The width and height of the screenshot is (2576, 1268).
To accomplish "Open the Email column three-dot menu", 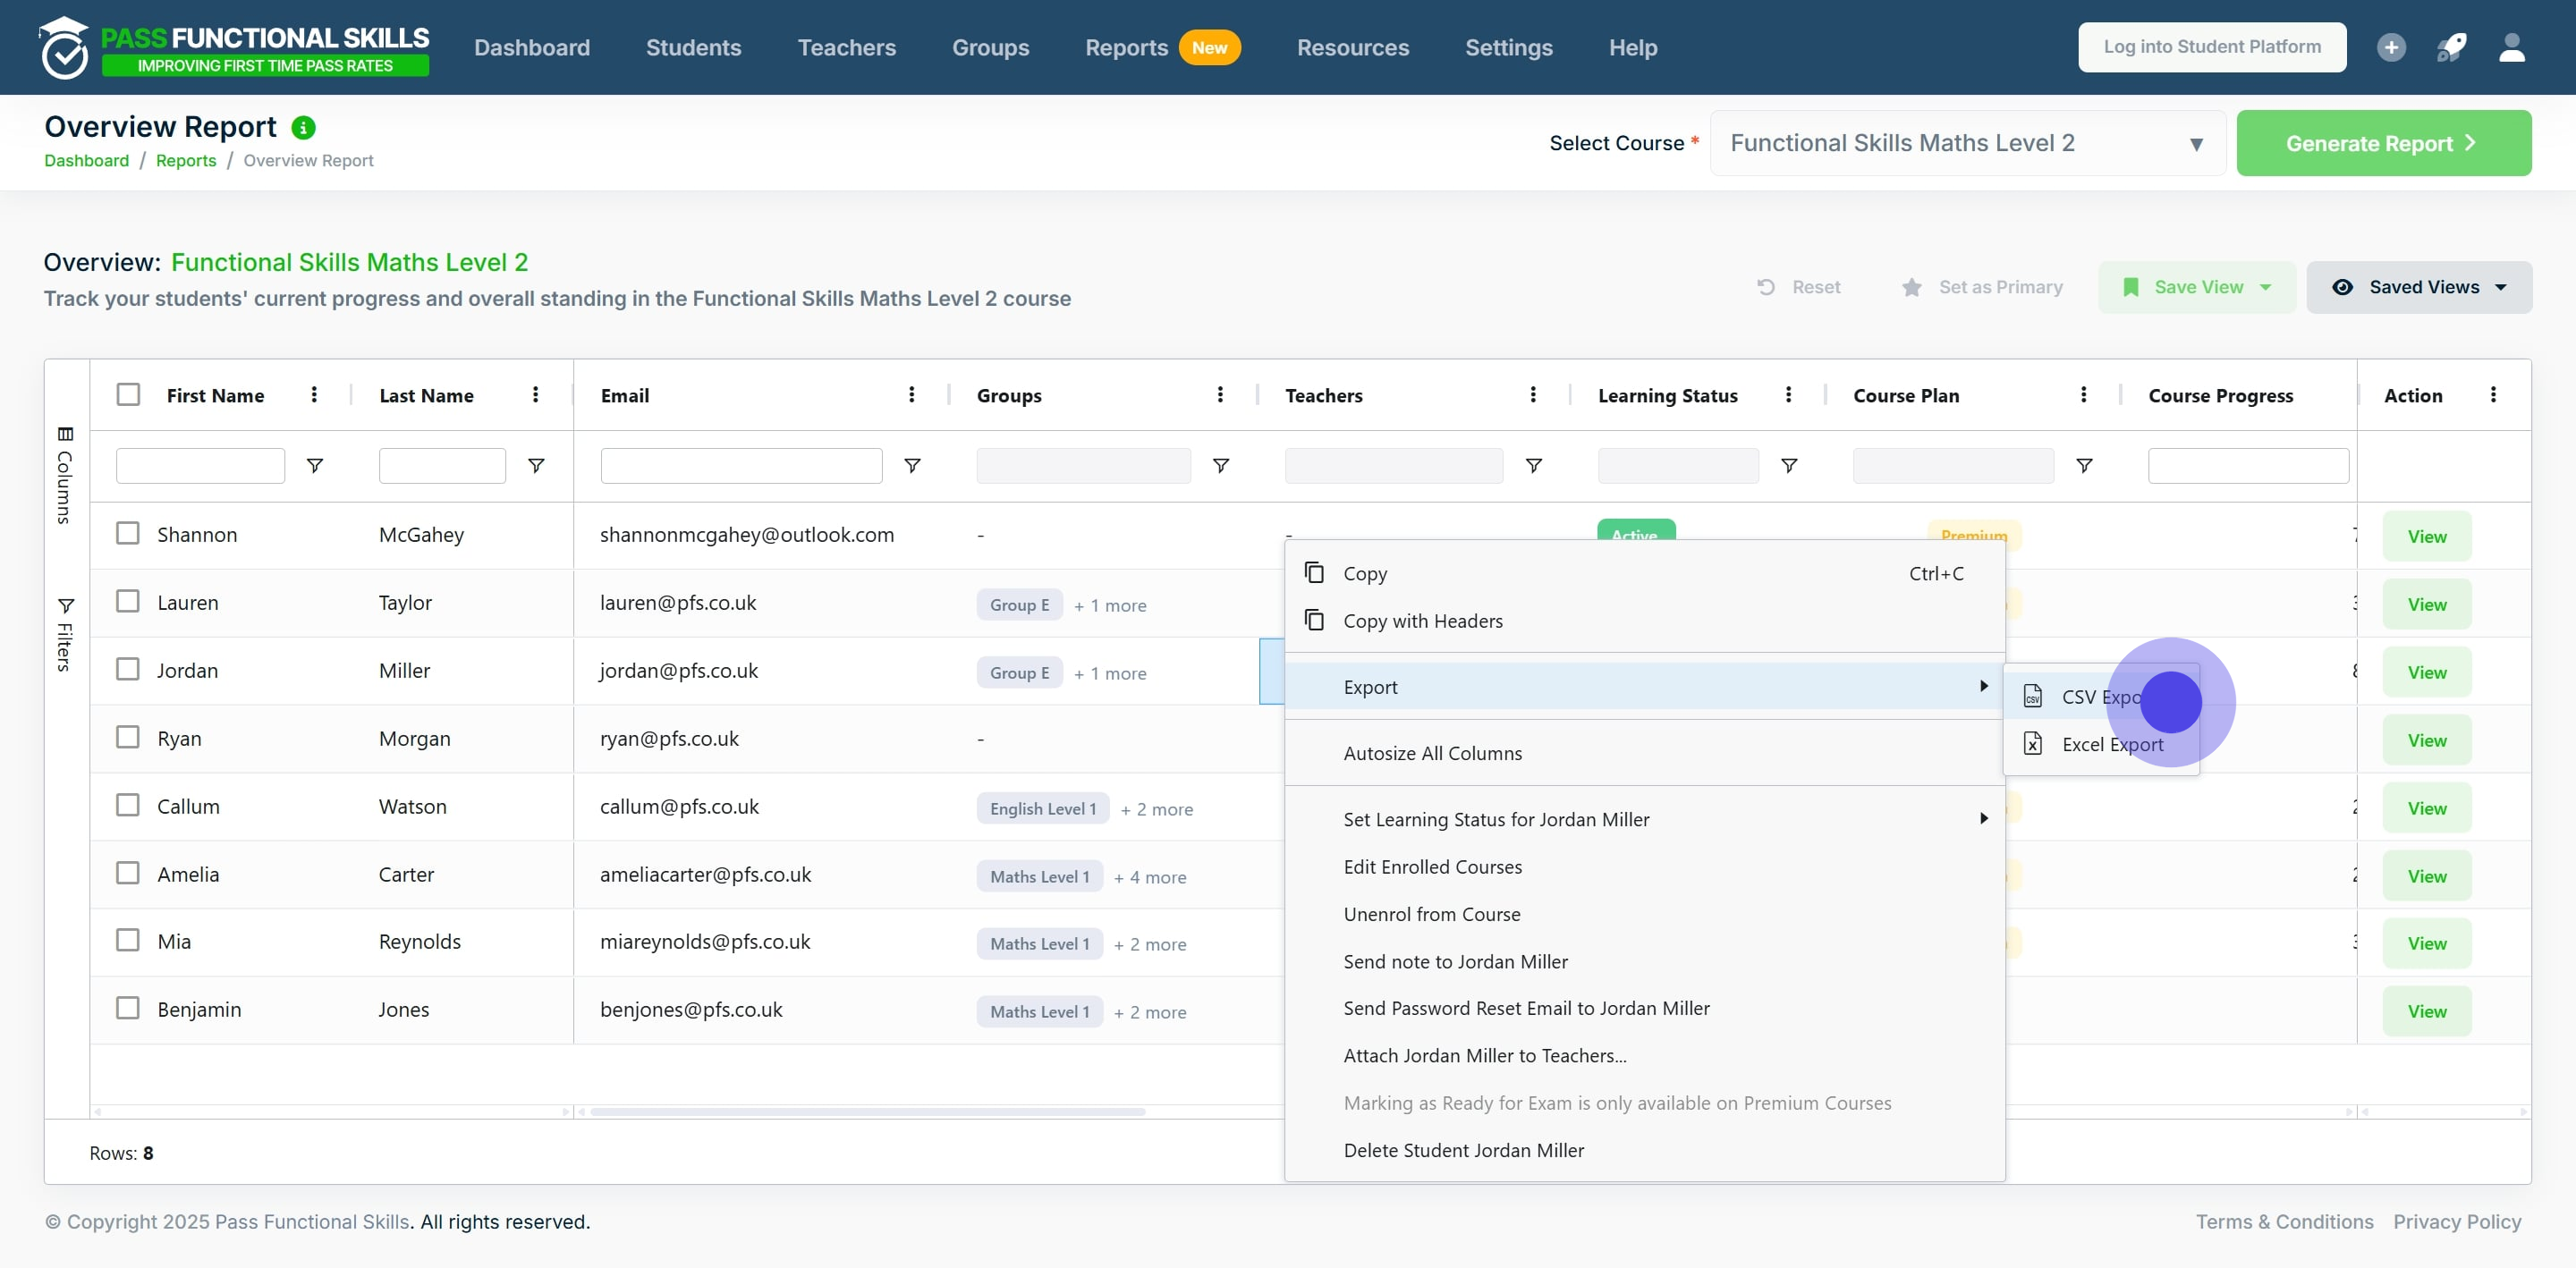I will [x=911, y=395].
